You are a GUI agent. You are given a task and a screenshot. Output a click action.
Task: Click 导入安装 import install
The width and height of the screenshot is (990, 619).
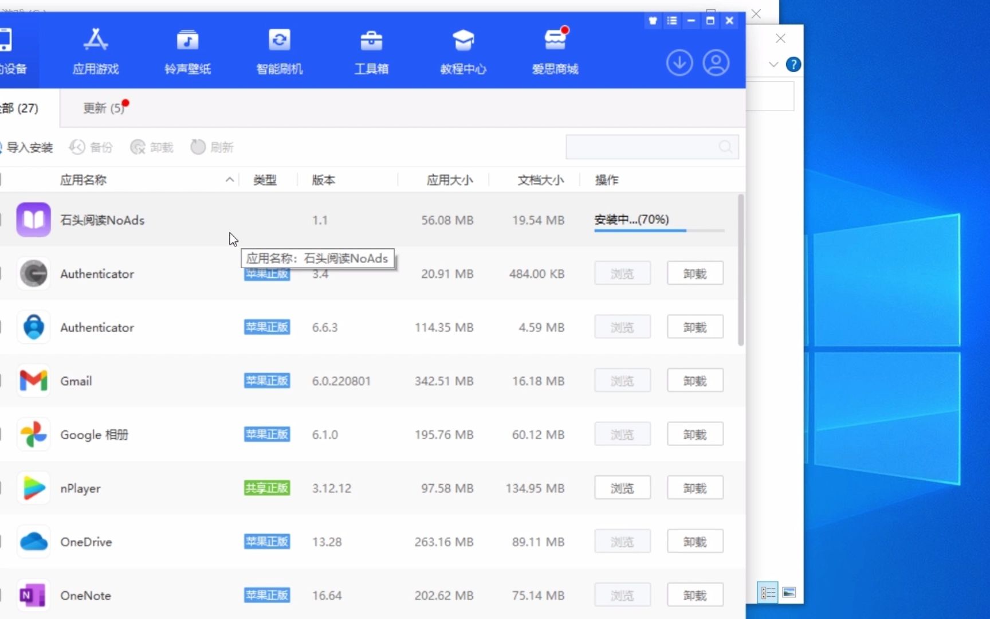[27, 147]
